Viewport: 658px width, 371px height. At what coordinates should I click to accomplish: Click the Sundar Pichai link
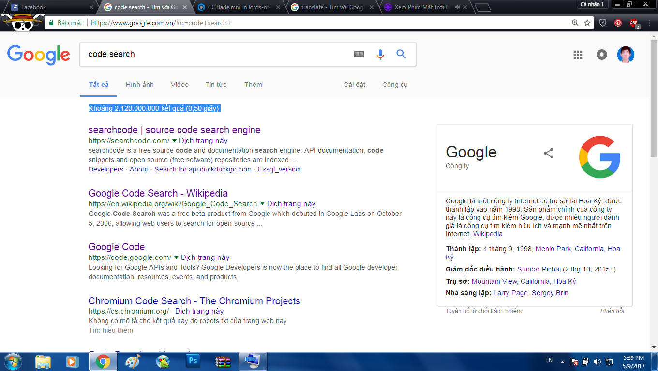(538, 269)
